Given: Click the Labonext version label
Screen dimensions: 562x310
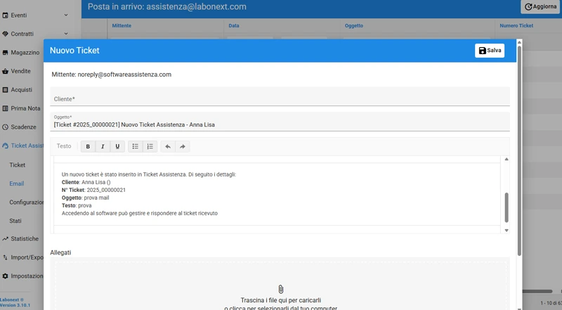Looking at the screenshot, I should point(15,302).
